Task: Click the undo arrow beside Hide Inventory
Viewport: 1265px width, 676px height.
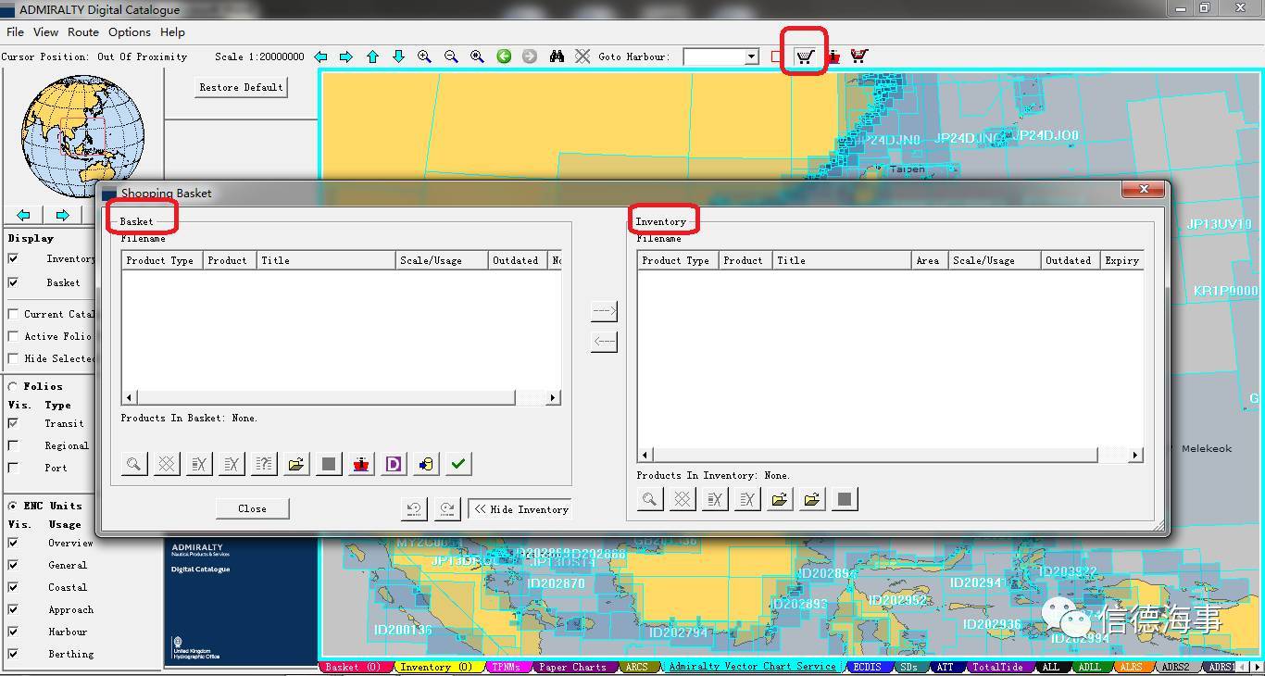Action: tap(414, 508)
